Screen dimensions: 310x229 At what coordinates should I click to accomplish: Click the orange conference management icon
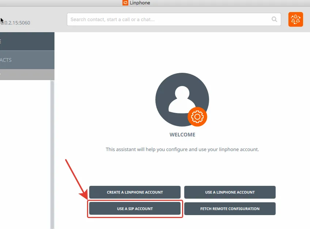pyautogui.click(x=295, y=19)
